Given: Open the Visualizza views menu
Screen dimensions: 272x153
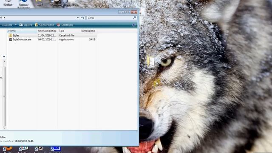Looking at the screenshot, I should point(8,25).
